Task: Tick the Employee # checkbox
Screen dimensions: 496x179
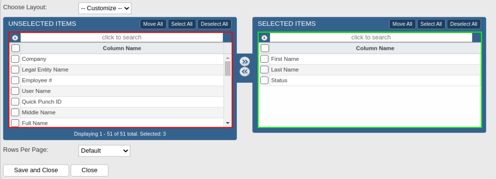Action: point(15,80)
